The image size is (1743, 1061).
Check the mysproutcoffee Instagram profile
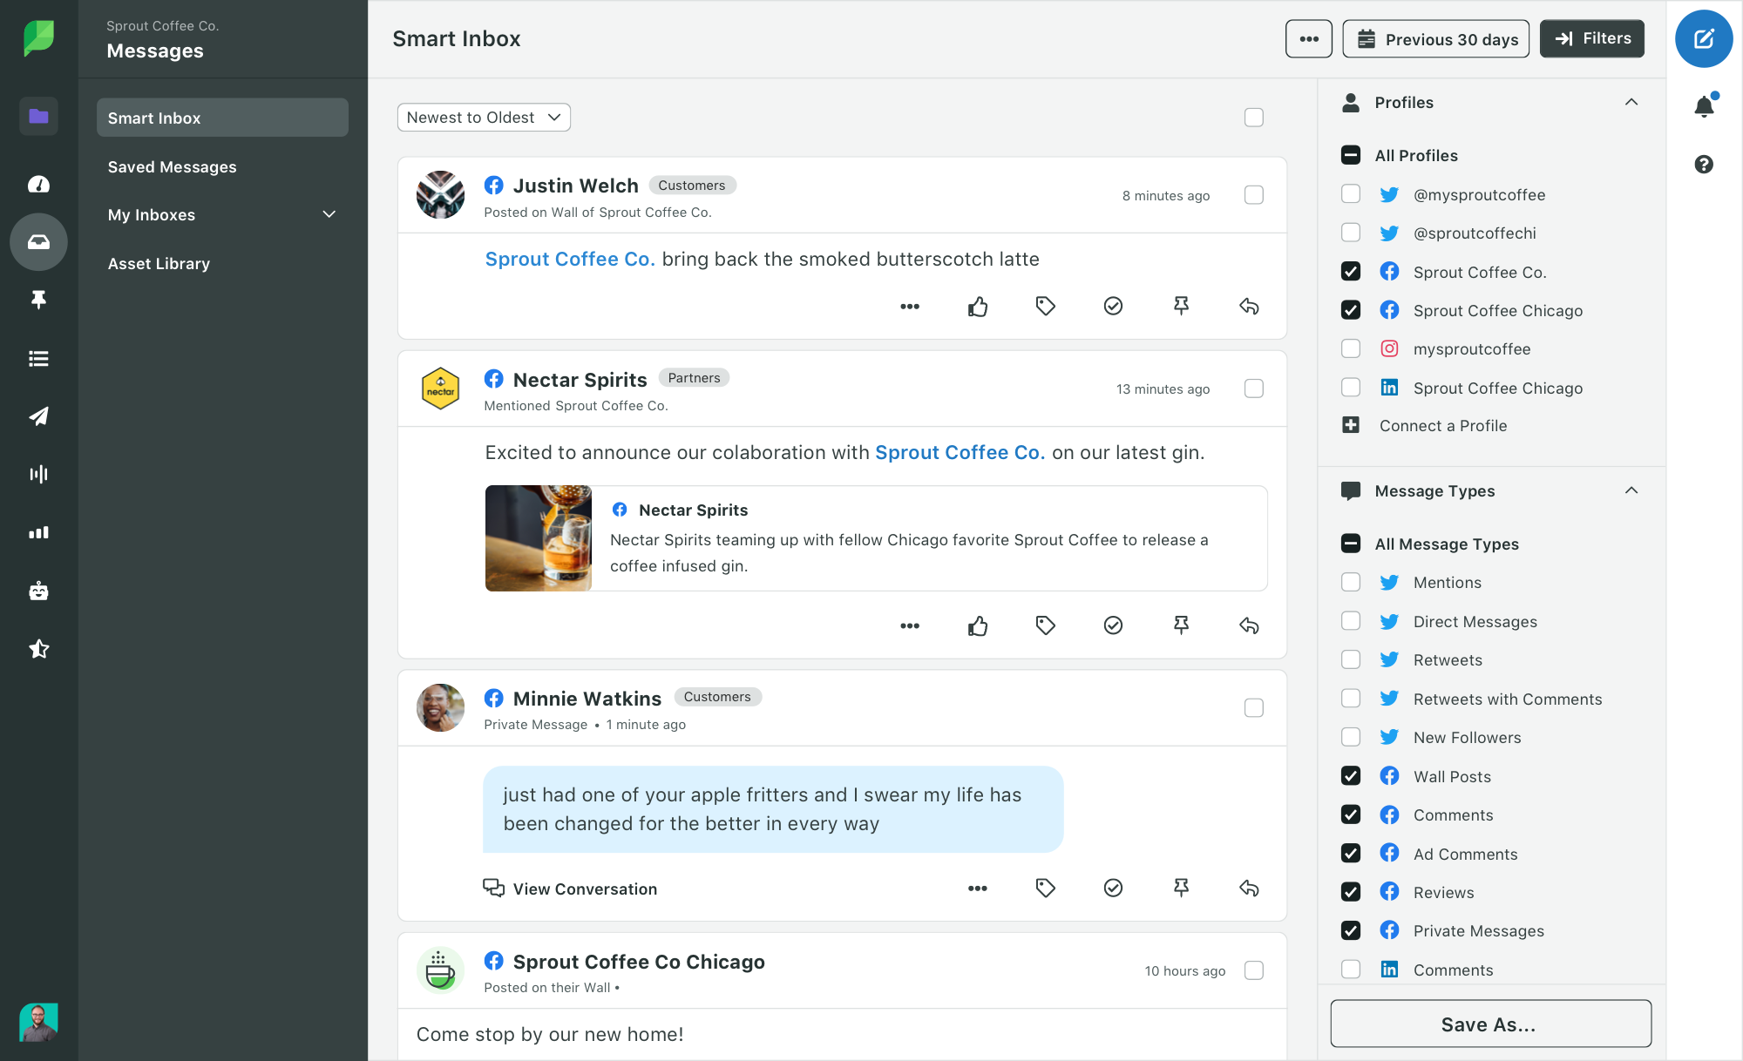[x=1351, y=348]
